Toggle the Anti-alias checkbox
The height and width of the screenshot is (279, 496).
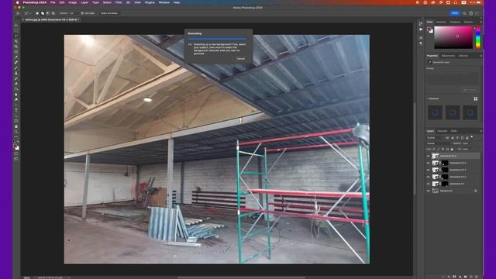tap(82, 13)
